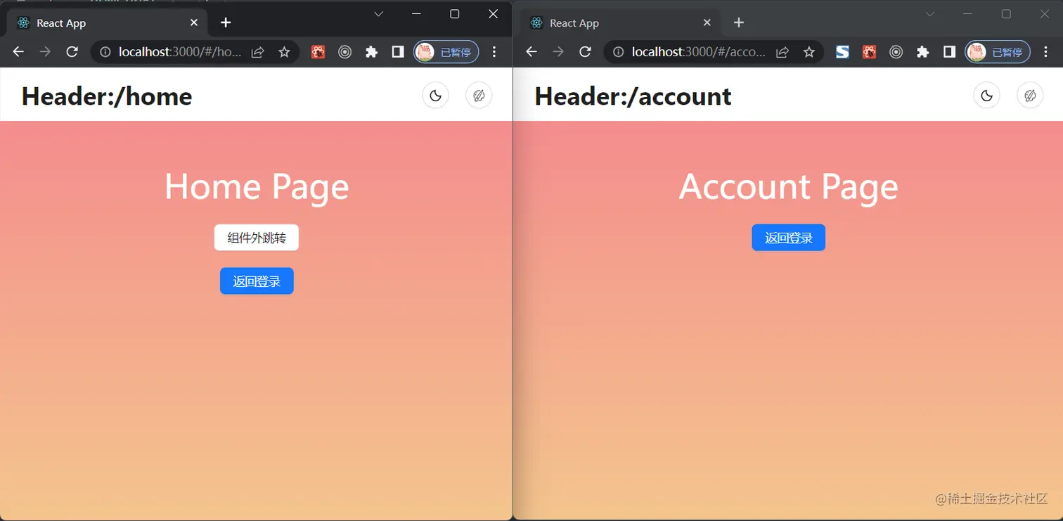Open the three-dot Chrome menu in the left browser
1063x521 pixels.
[494, 52]
